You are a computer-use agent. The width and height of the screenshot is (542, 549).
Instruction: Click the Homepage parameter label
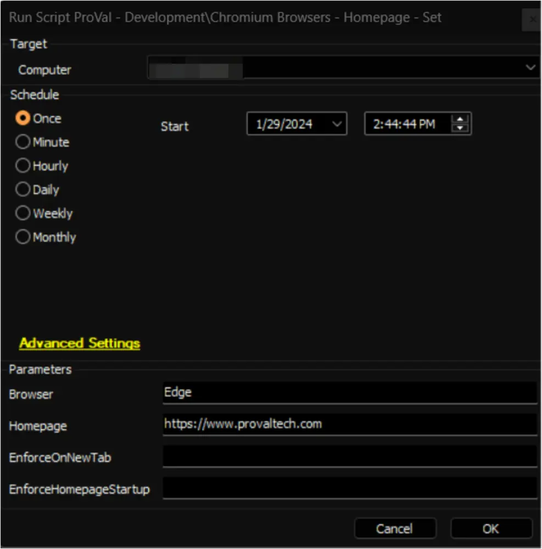point(38,426)
